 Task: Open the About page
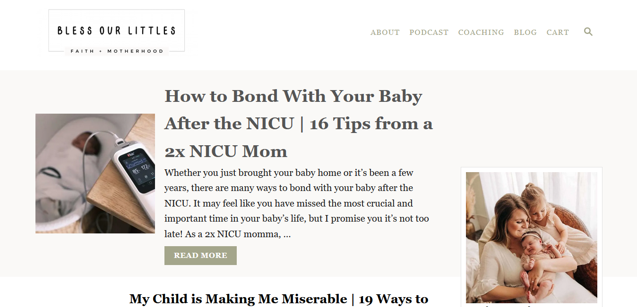(x=385, y=33)
